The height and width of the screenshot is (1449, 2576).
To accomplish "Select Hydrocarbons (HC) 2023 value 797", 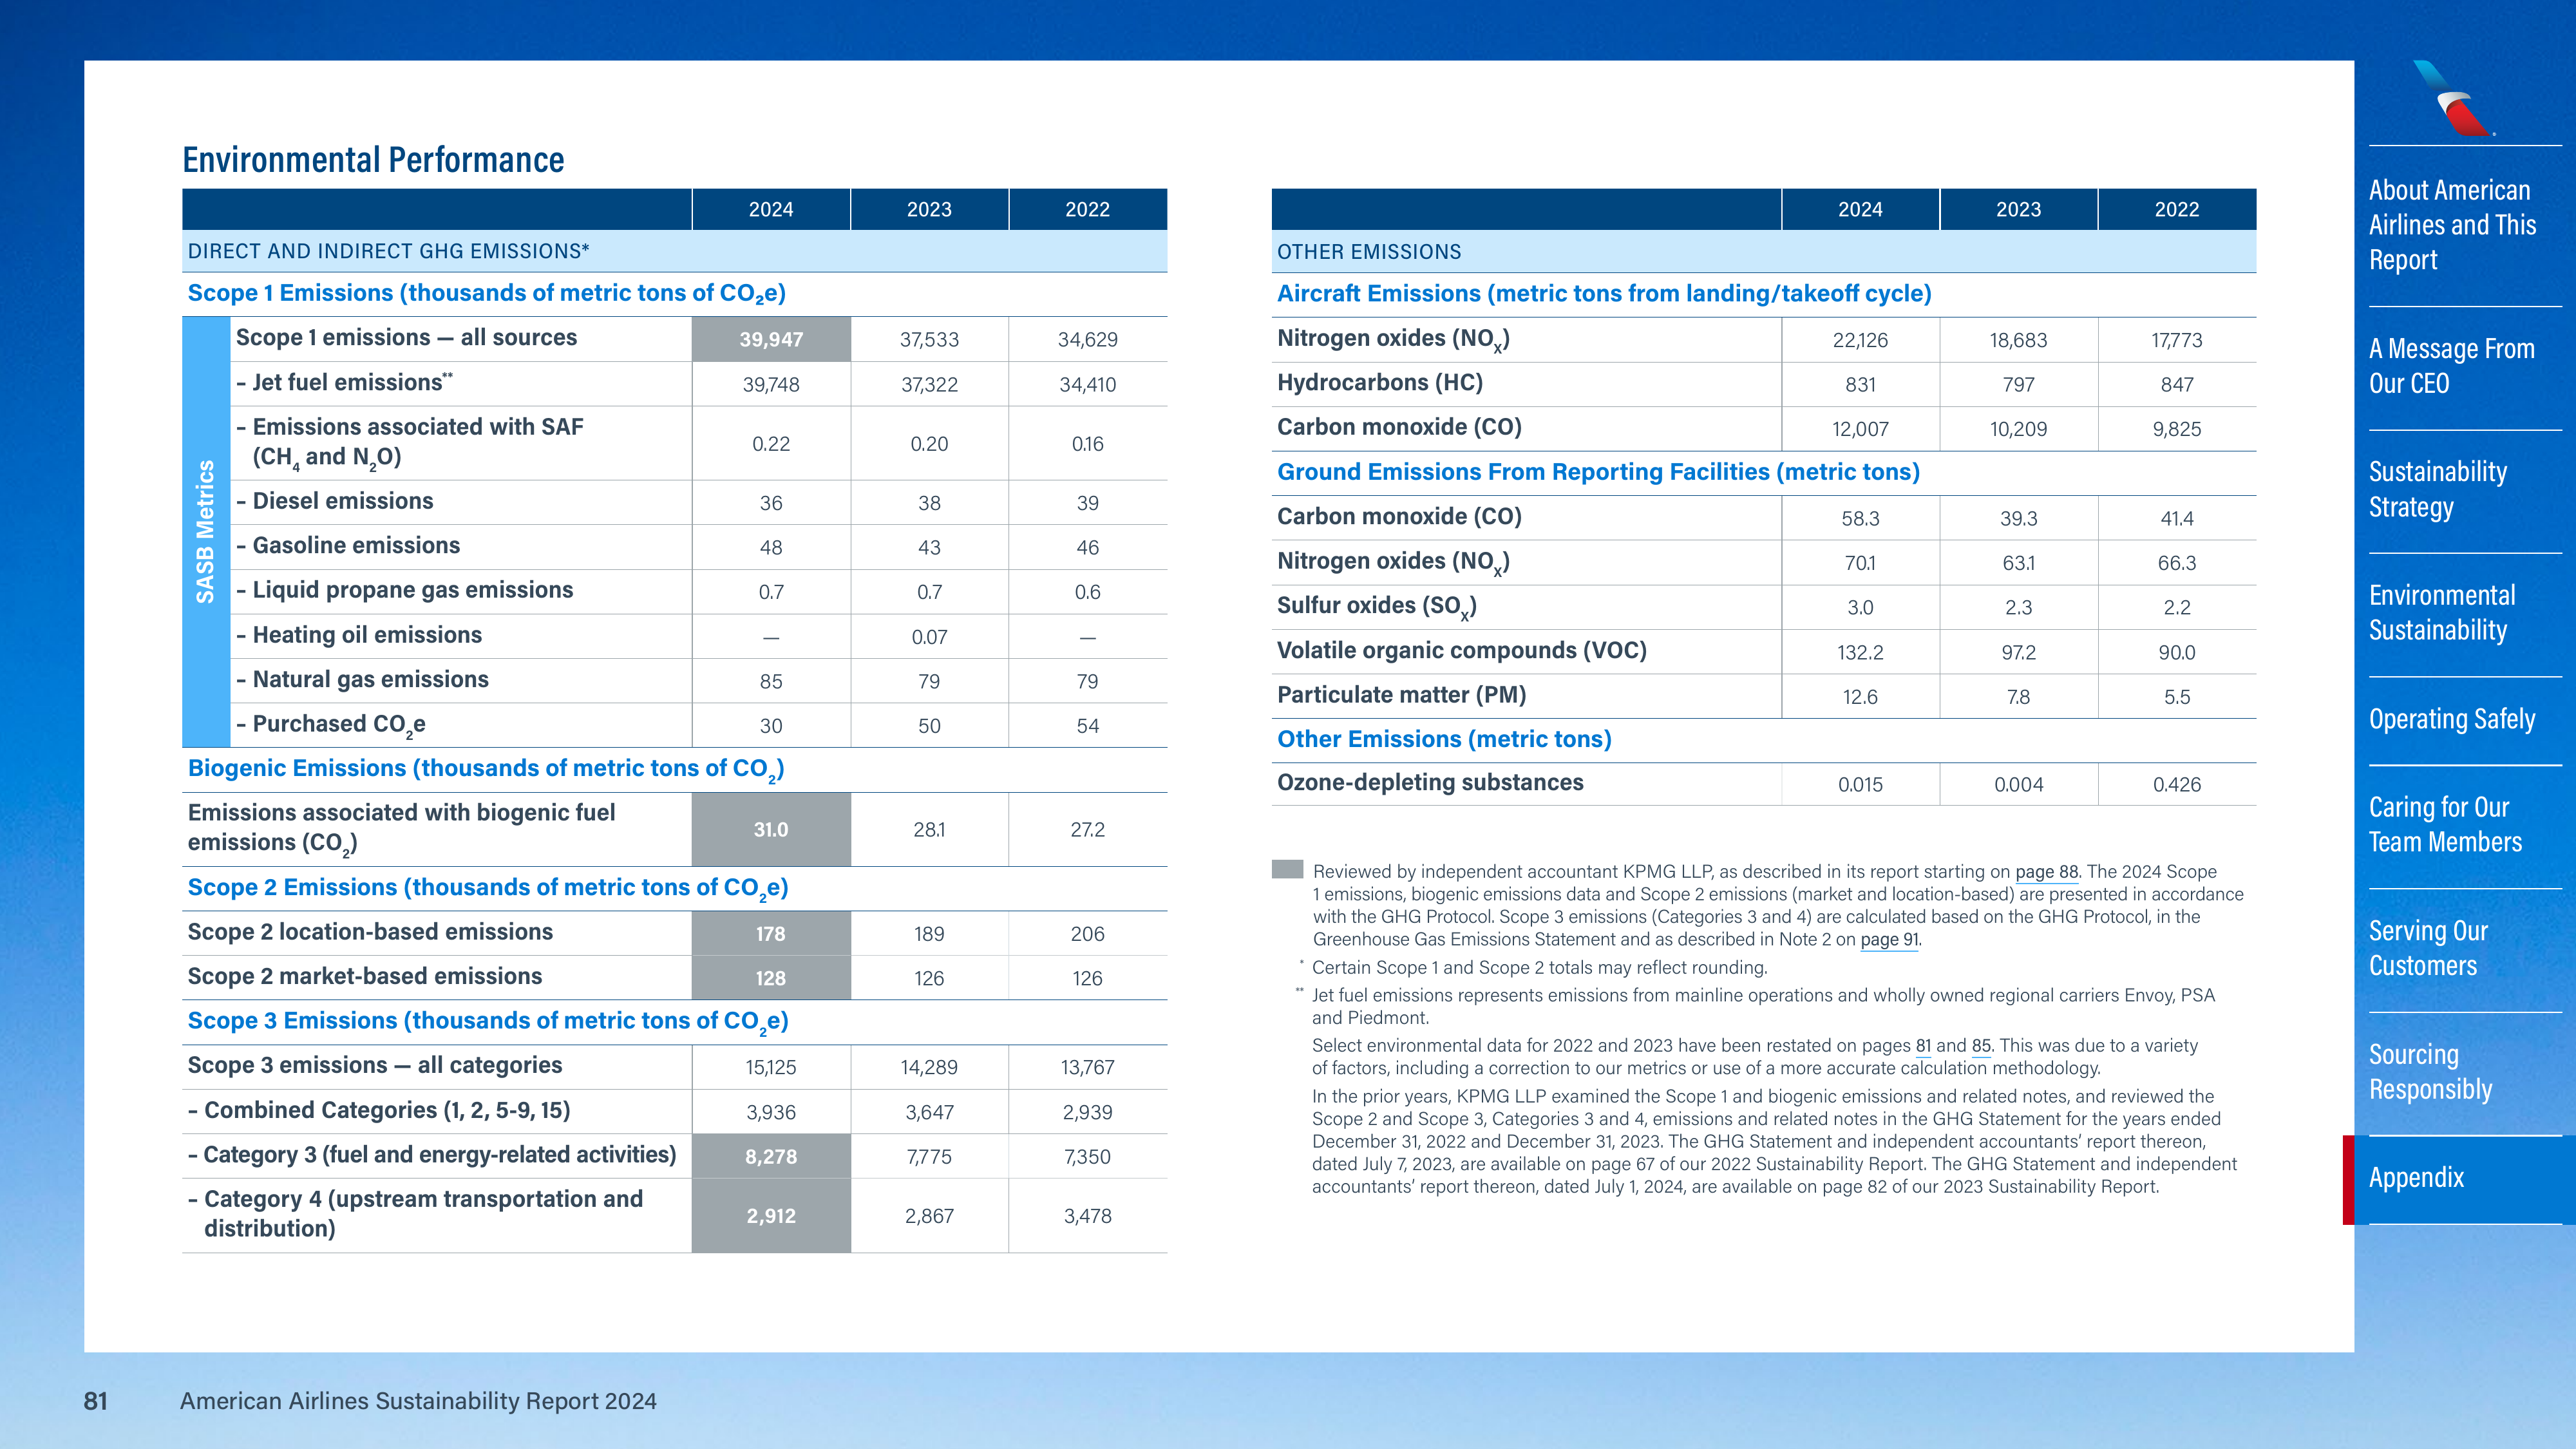I will (2018, 385).
